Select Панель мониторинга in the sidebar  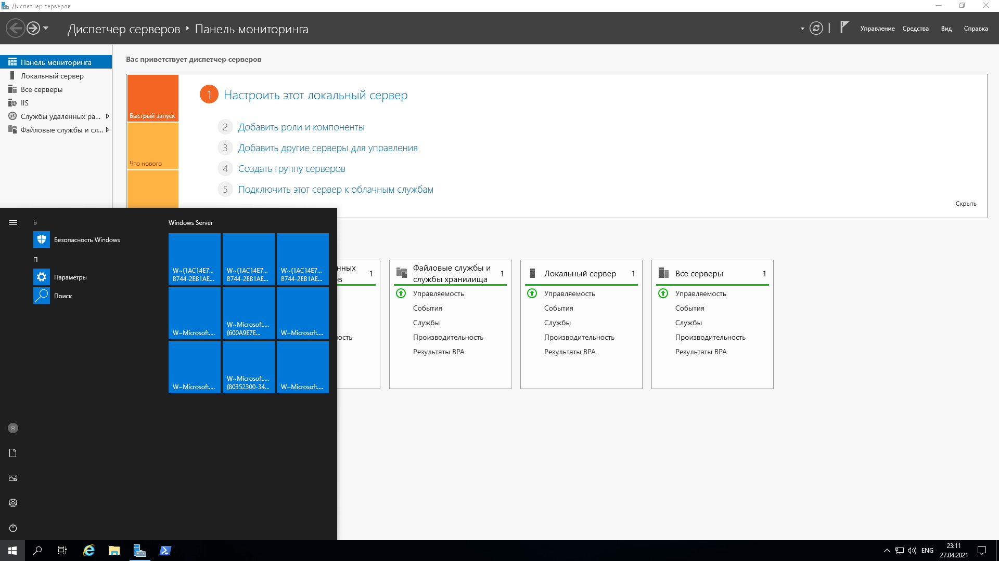(x=56, y=62)
